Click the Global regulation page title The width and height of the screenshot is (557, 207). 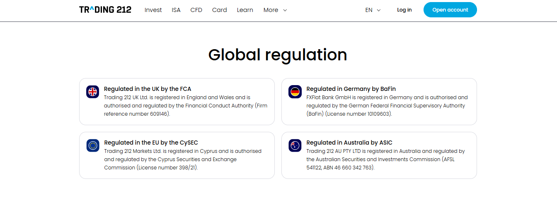click(278, 55)
